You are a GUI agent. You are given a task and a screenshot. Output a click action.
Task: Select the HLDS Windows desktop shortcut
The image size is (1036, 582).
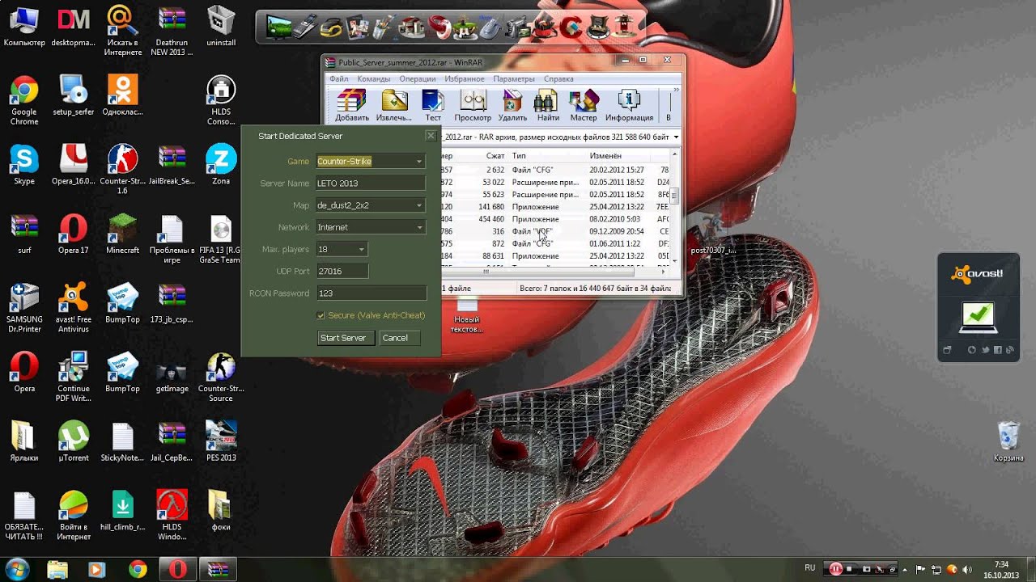[x=172, y=515]
